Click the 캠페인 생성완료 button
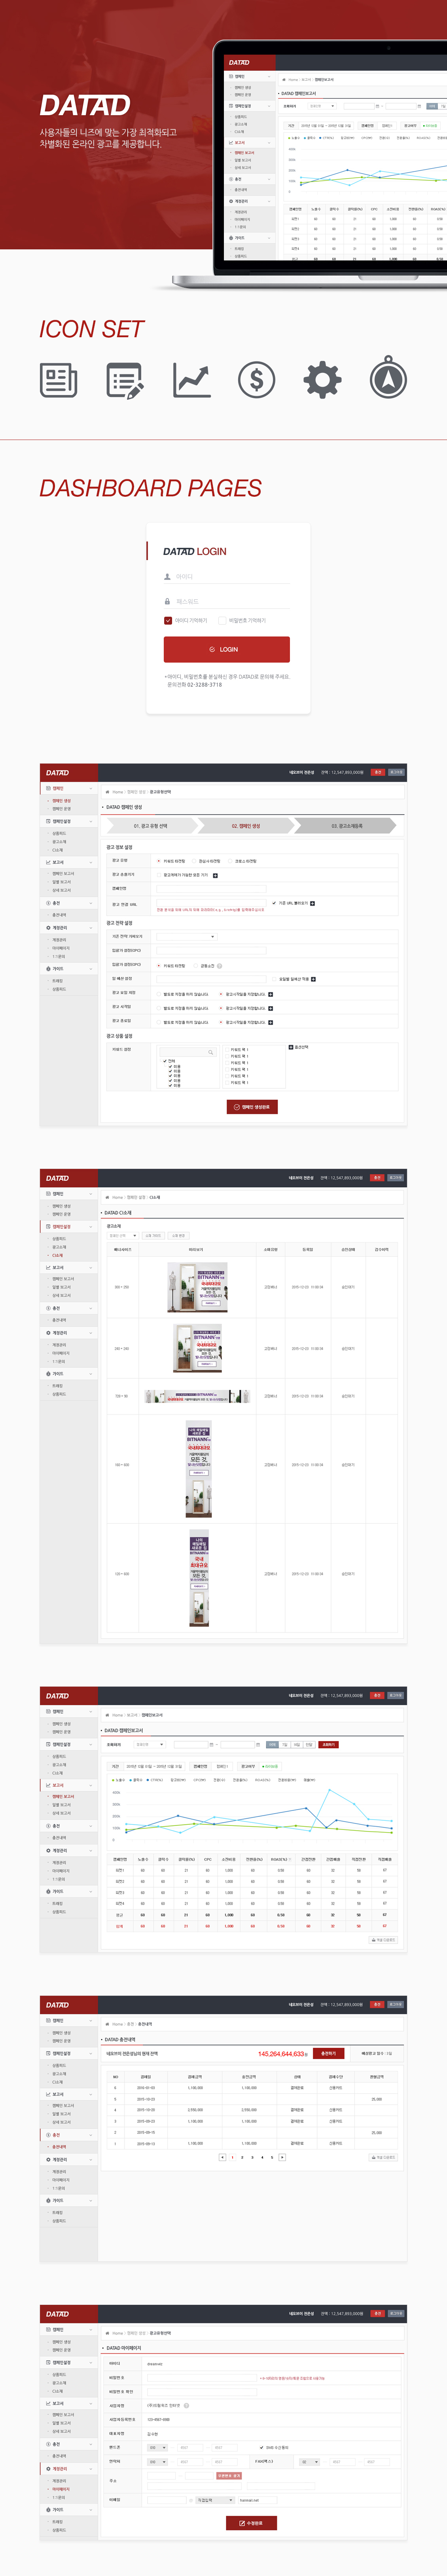This screenshot has width=447, height=2576. tap(252, 1107)
